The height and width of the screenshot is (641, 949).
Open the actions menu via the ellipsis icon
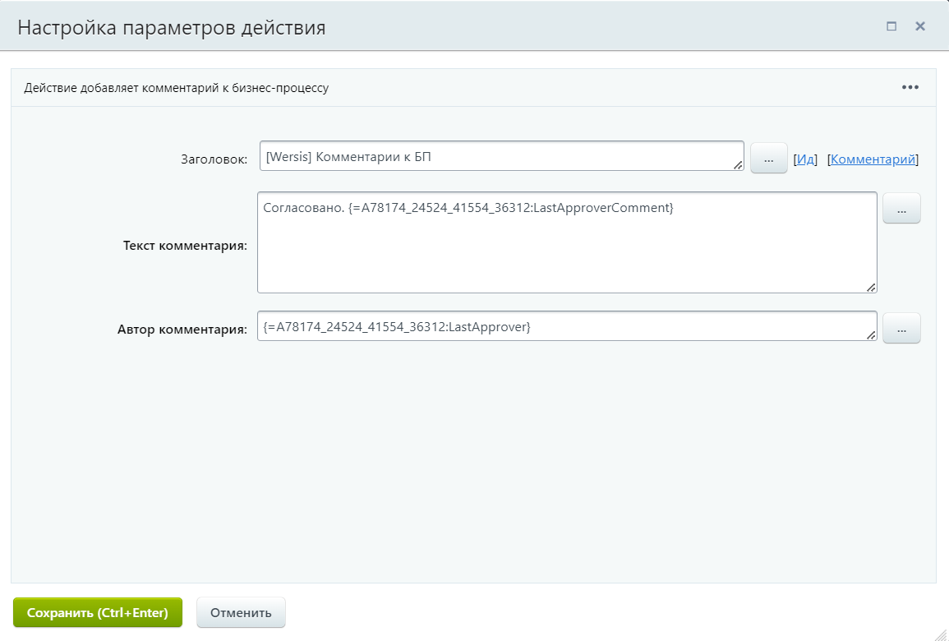910,86
